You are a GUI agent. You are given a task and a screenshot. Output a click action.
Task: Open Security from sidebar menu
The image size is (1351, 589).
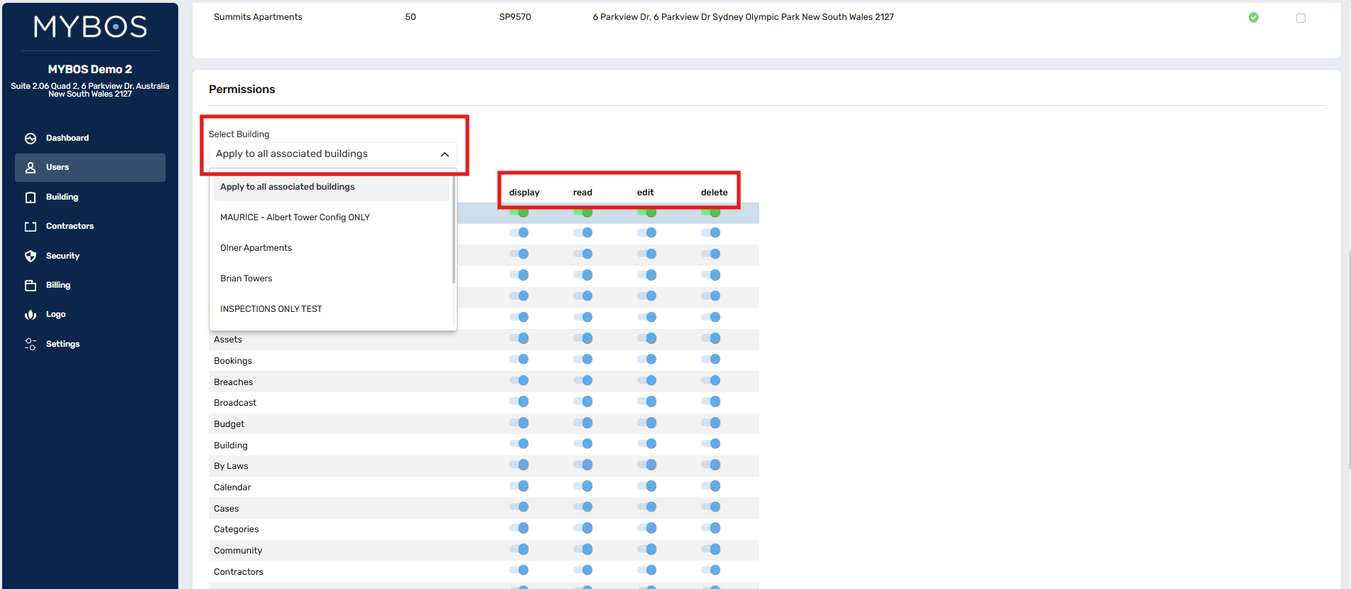coord(90,256)
